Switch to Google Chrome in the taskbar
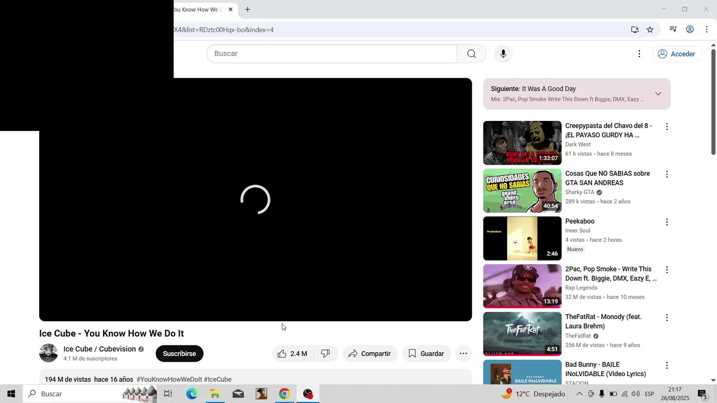Image resolution: width=717 pixels, height=403 pixels. [285, 394]
